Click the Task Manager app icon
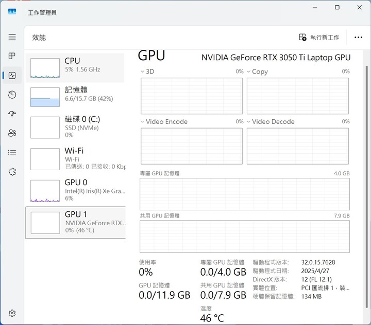 point(12,11)
